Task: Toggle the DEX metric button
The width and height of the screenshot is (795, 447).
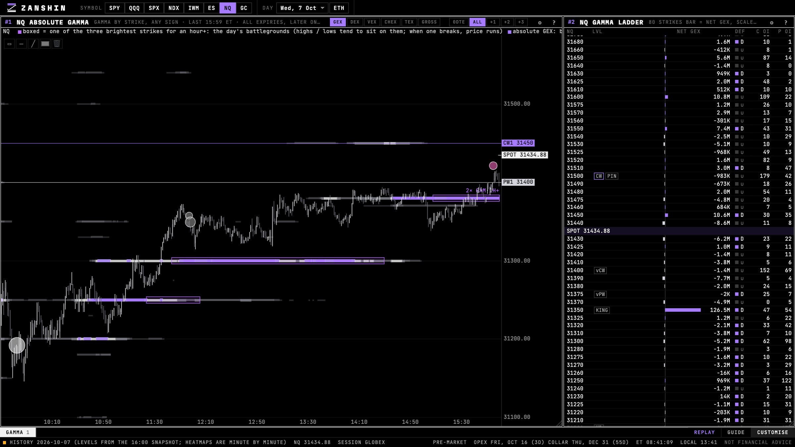Action: [355, 22]
